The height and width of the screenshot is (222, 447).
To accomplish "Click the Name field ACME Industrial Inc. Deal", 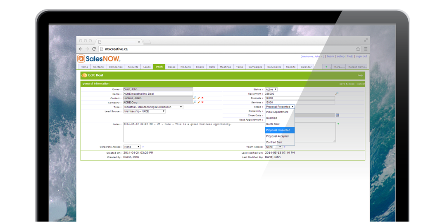I will pyautogui.click(x=158, y=93).
